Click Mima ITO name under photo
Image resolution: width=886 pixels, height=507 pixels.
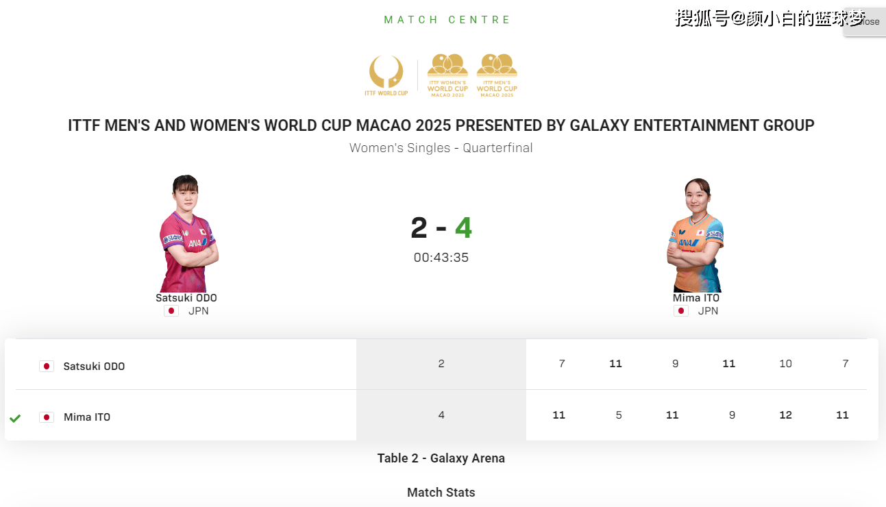point(696,298)
